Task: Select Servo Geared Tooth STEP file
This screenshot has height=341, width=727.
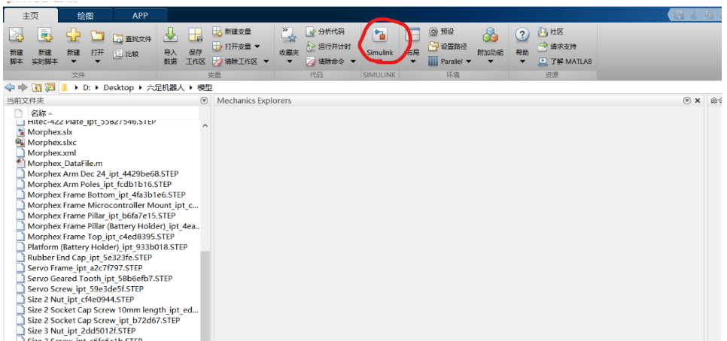Action: (x=99, y=279)
